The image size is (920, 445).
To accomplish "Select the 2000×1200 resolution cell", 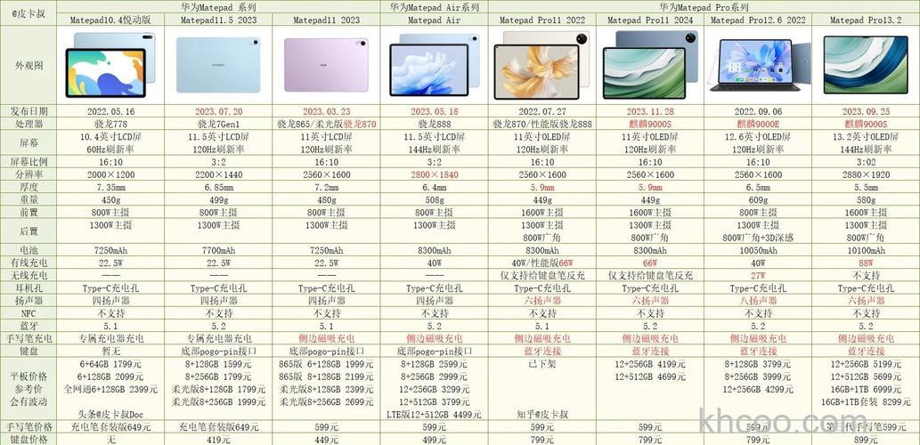I will tap(110, 174).
